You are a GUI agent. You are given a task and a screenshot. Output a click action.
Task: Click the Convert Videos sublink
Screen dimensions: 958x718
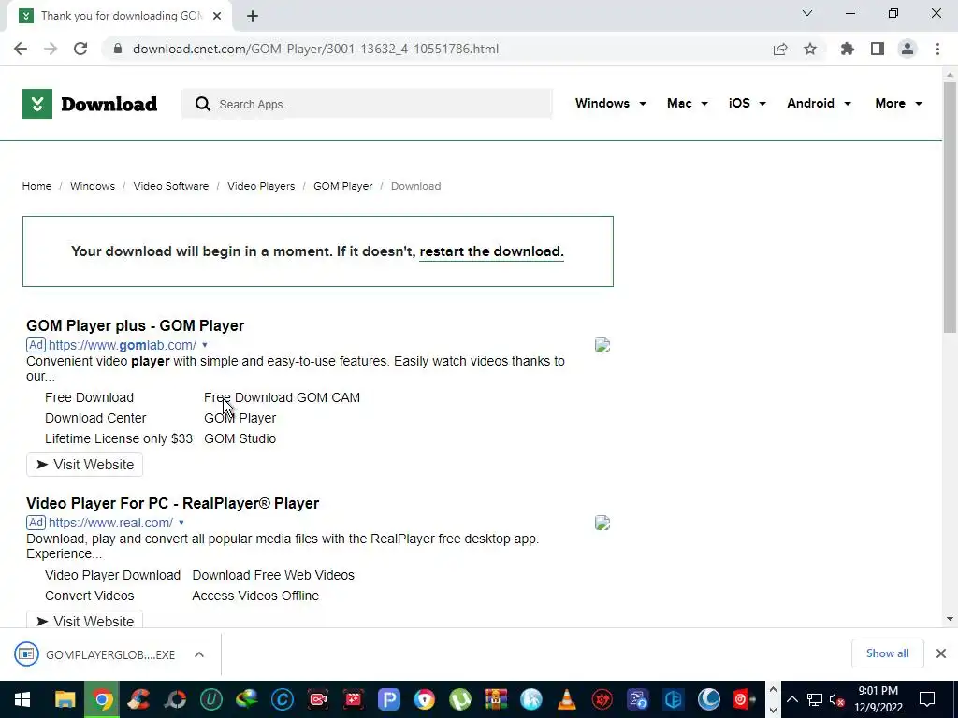pos(89,596)
